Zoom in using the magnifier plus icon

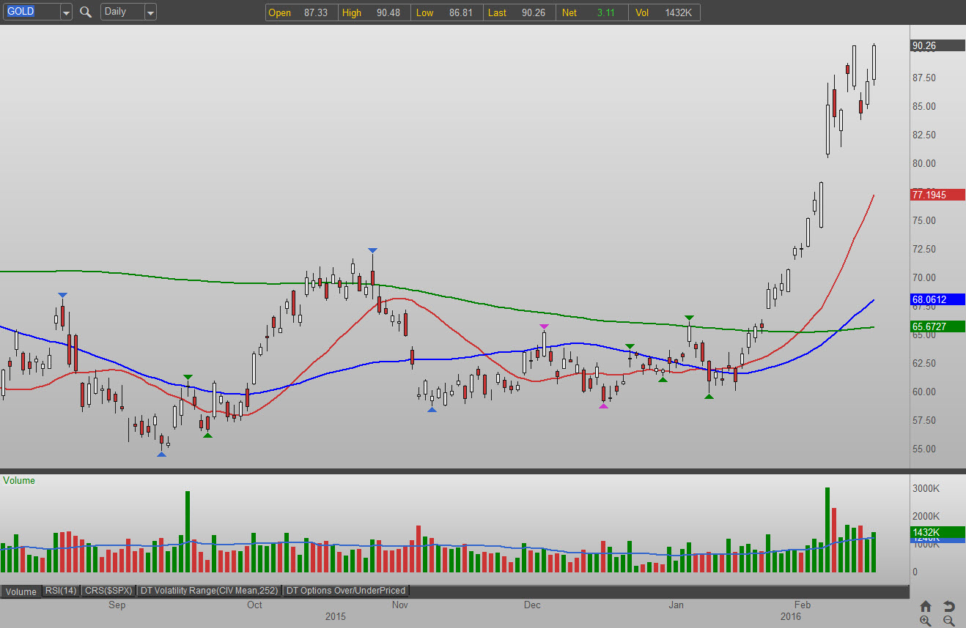(926, 621)
